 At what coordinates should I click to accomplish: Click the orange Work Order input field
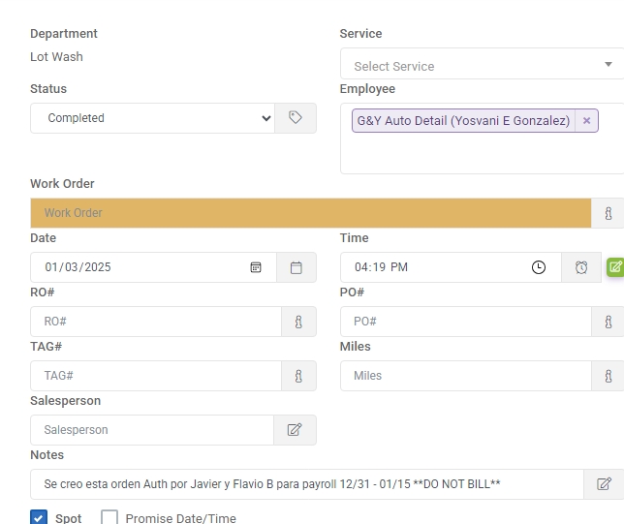click(x=310, y=213)
